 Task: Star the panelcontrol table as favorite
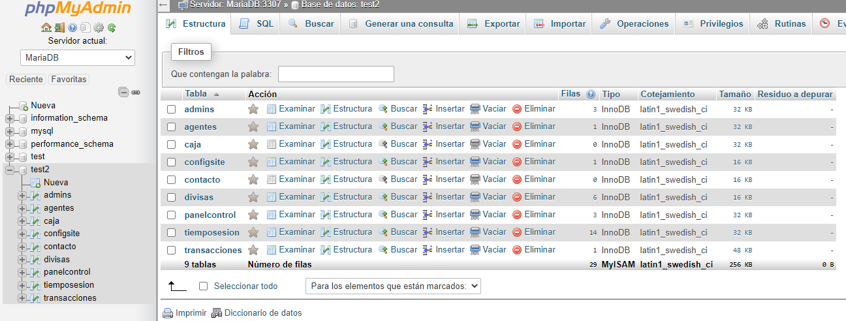click(x=253, y=215)
